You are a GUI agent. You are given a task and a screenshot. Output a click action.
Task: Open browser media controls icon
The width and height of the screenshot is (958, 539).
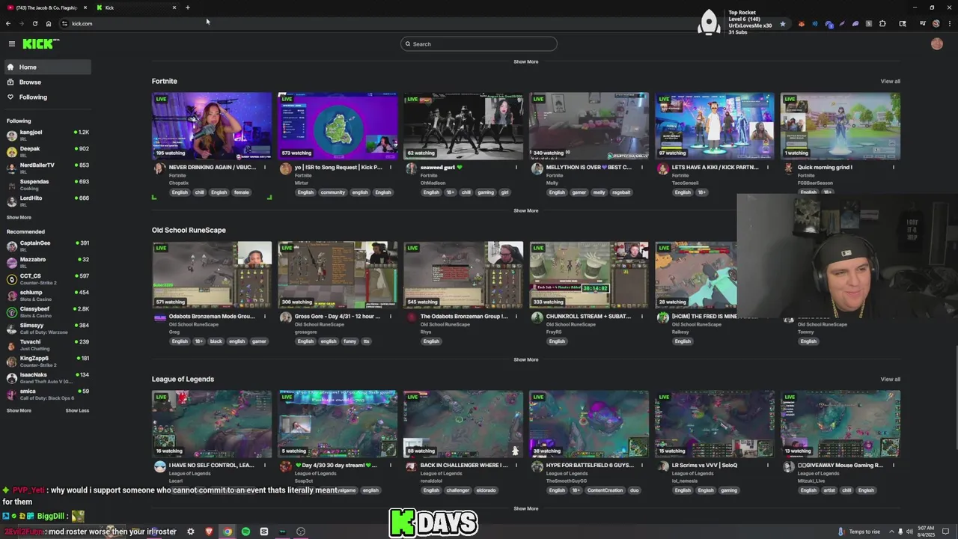point(923,23)
